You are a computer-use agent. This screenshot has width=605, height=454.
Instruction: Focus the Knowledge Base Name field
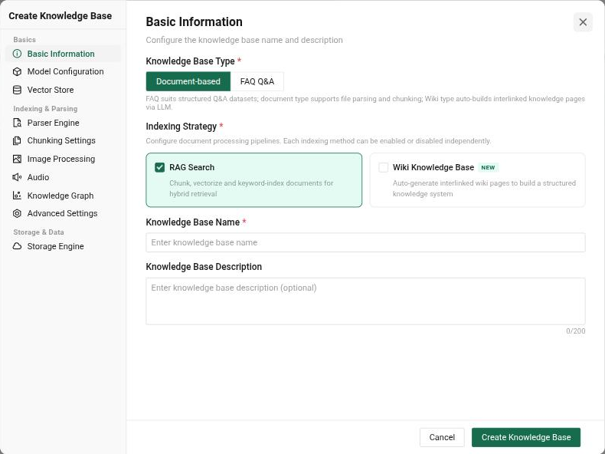point(365,242)
